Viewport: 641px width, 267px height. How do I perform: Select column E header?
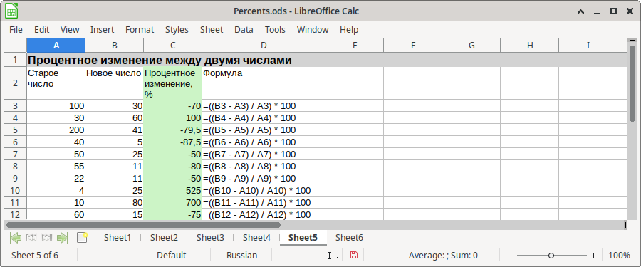(355, 46)
